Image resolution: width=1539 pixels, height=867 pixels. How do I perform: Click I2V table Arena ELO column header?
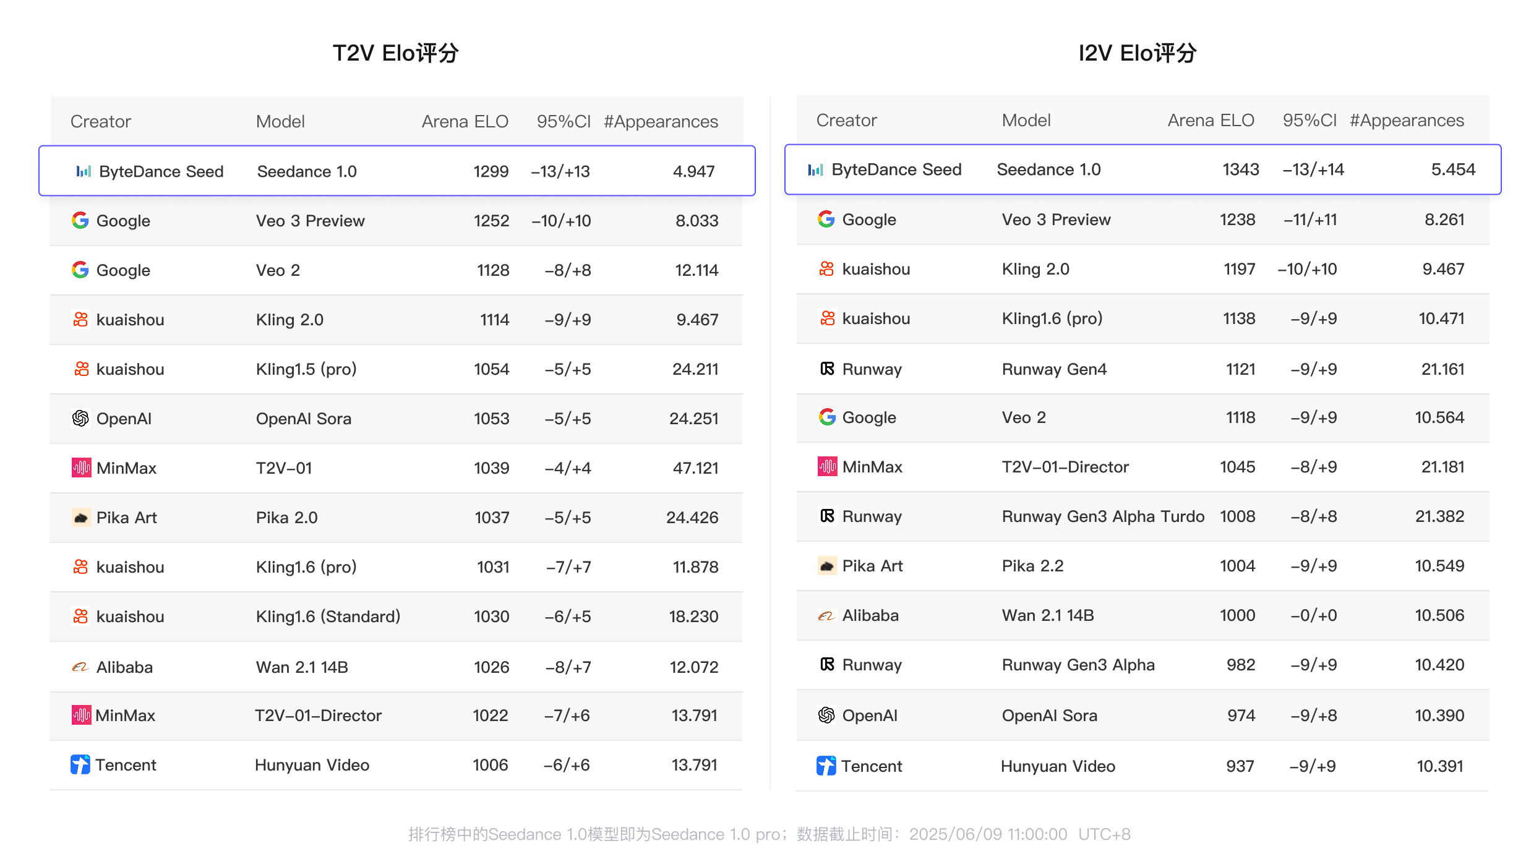[x=1211, y=120]
